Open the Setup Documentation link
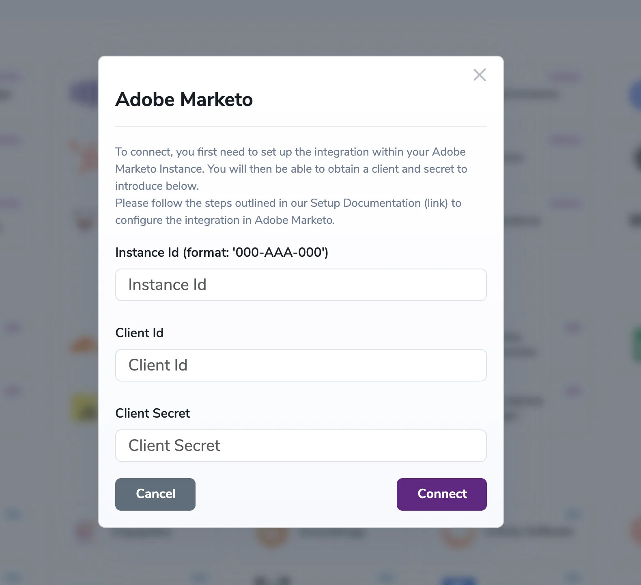 pos(364,203)
